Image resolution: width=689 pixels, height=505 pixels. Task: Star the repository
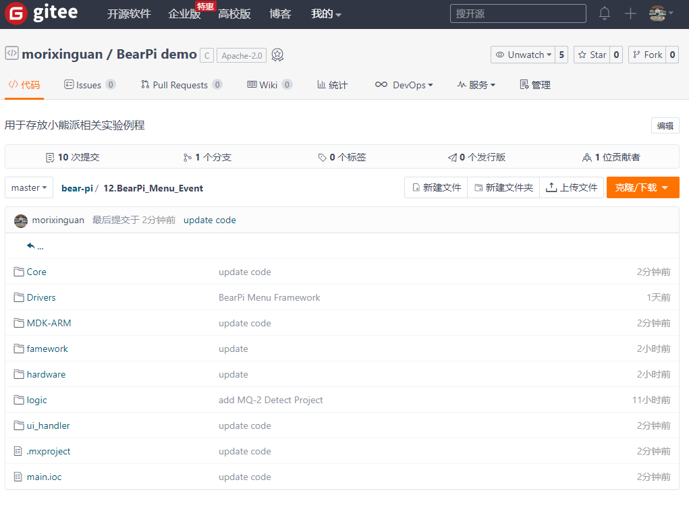tap(592, 55)
